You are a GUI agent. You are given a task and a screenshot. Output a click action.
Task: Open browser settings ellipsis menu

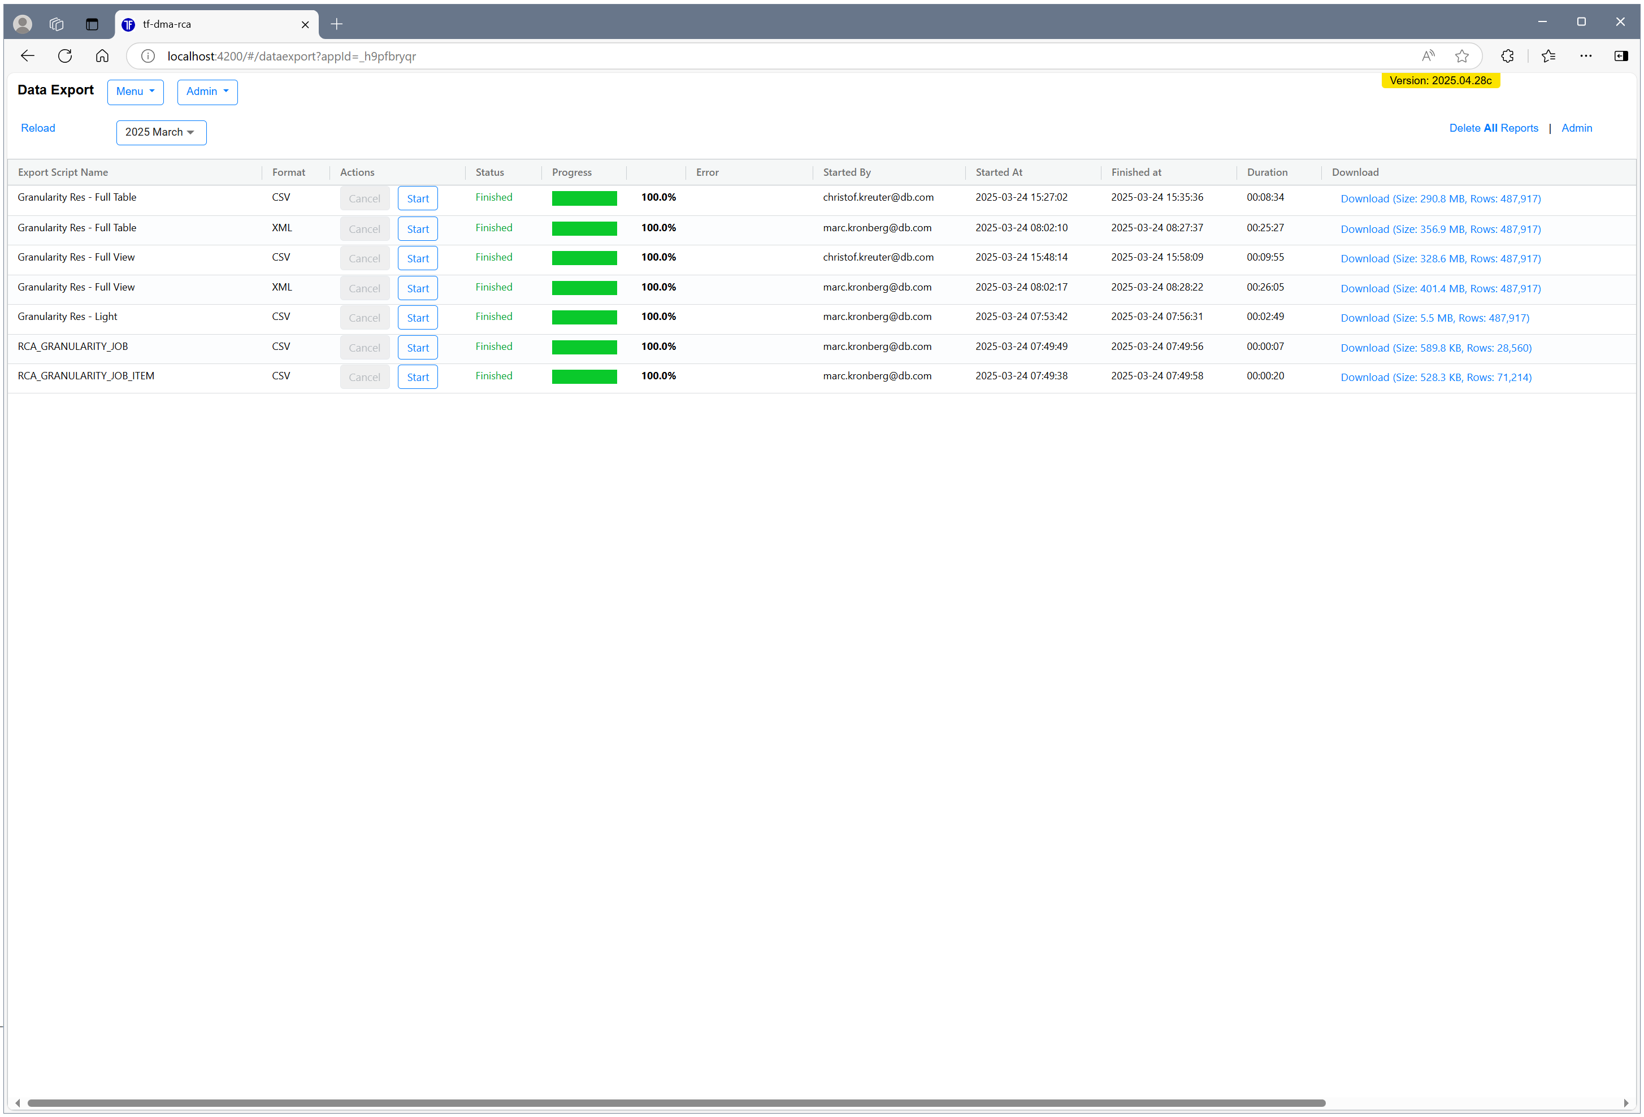tap(1585, 56)
